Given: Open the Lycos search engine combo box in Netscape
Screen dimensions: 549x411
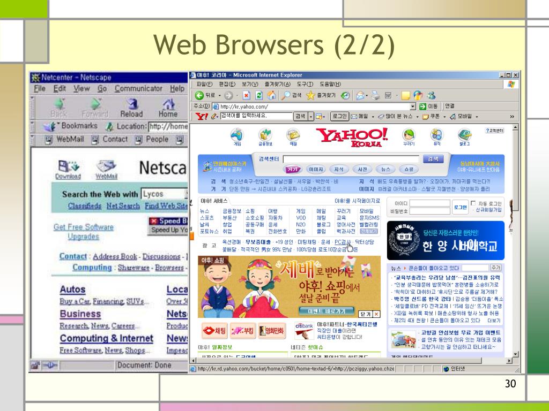Looking at the screenshot, I should pyautogui.click(x=164, y=194).
